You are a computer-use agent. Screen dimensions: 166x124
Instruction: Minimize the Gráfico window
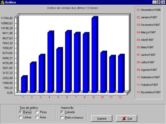point(154,2)
